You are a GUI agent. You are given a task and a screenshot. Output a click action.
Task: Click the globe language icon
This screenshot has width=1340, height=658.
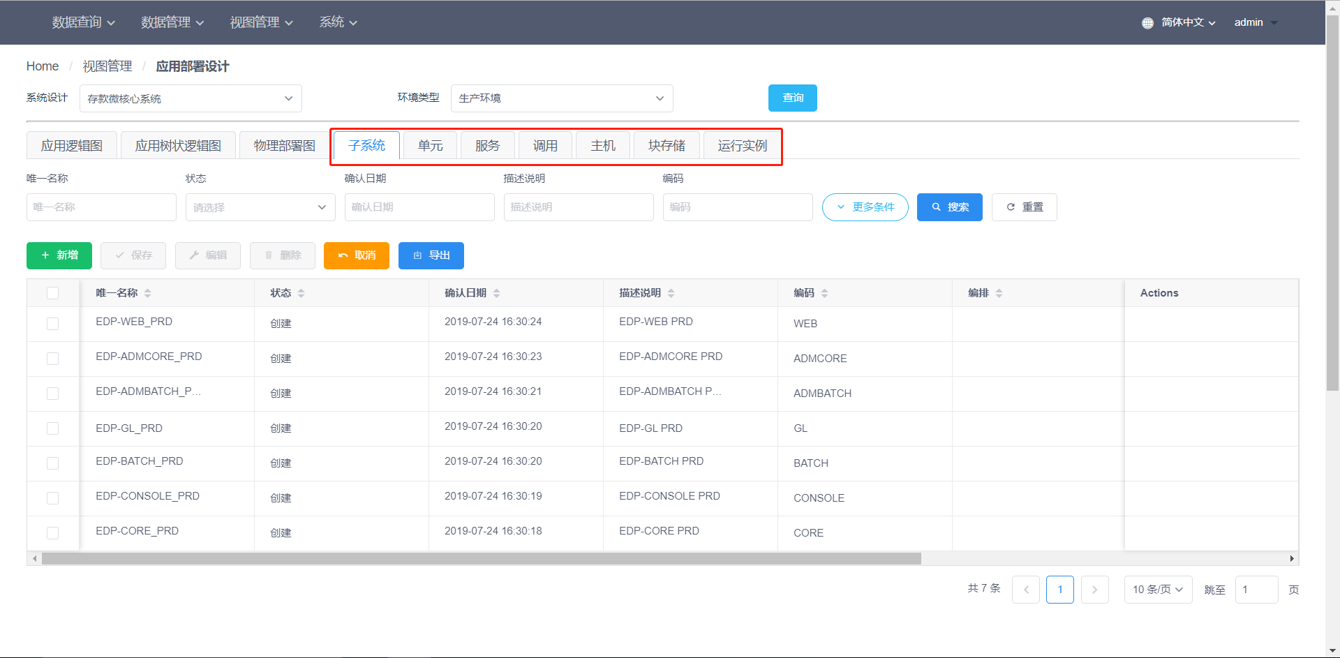(1147, 23)
